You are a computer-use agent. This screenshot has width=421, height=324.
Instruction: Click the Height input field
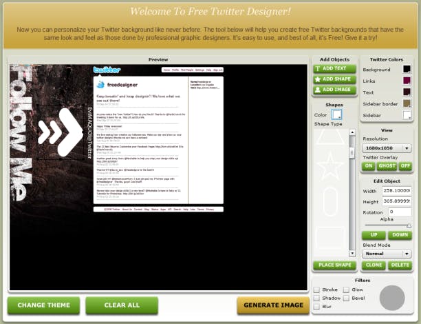pos(396,201)
